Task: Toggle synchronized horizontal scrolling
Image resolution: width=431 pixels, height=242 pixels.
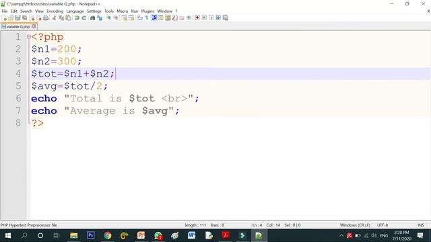Action: pos(131,18)
